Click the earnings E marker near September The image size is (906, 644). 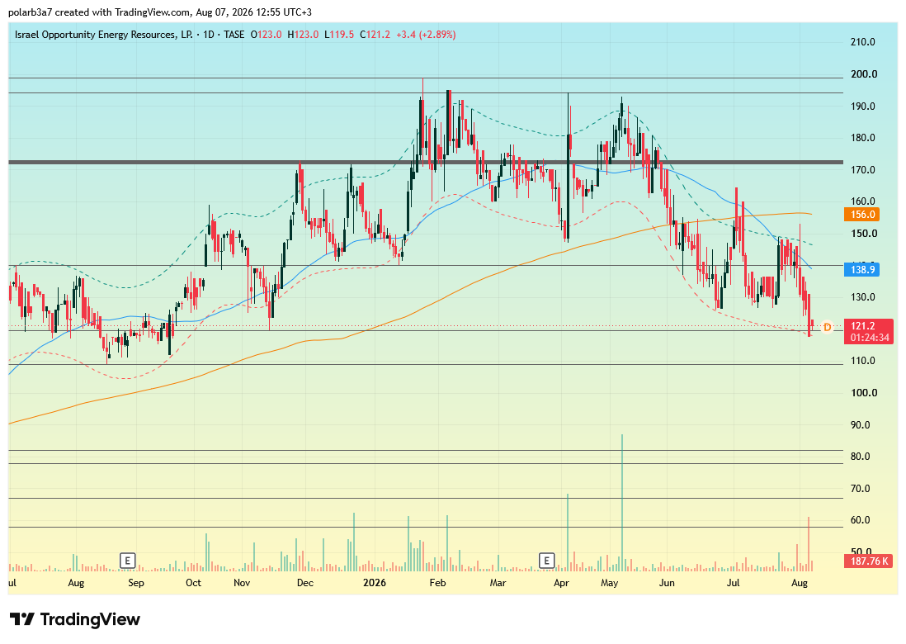coord(127,560)
